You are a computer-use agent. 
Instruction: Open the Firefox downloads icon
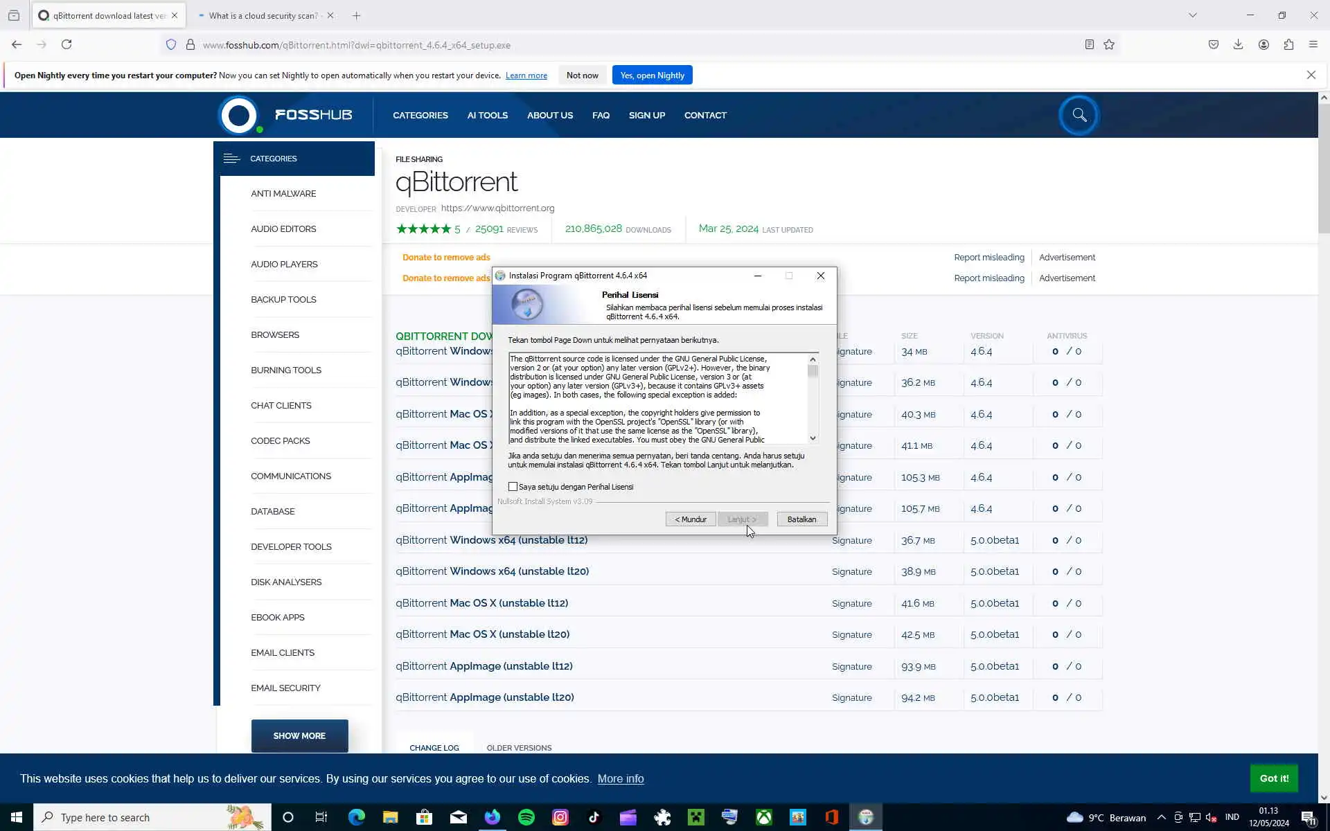(x=1238, y=44)
